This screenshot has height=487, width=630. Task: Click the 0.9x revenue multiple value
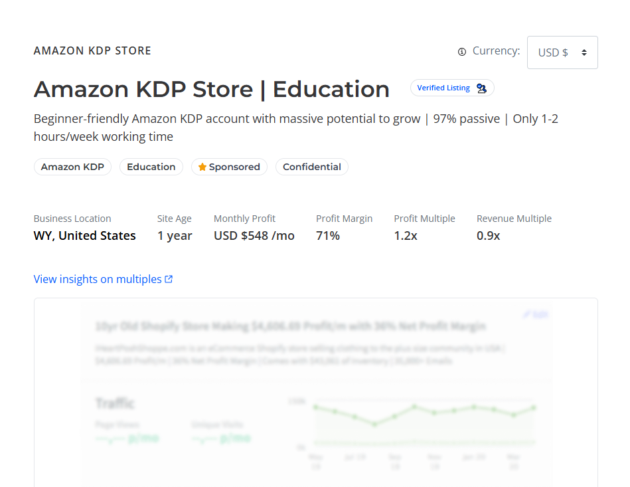click(x=488, y=236)
